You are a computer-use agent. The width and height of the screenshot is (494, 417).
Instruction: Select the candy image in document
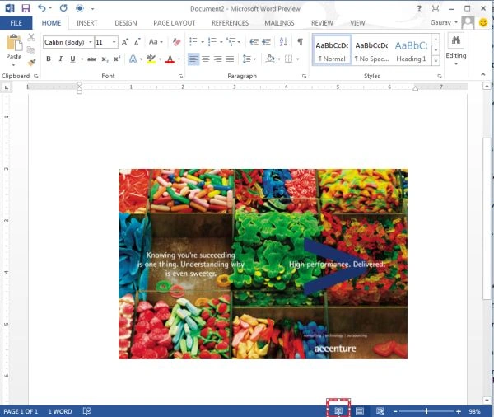(x=263, y=264)
